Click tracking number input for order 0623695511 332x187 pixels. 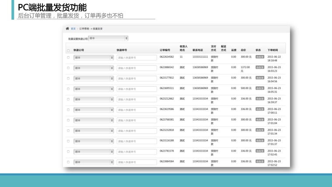pos(137,89)
